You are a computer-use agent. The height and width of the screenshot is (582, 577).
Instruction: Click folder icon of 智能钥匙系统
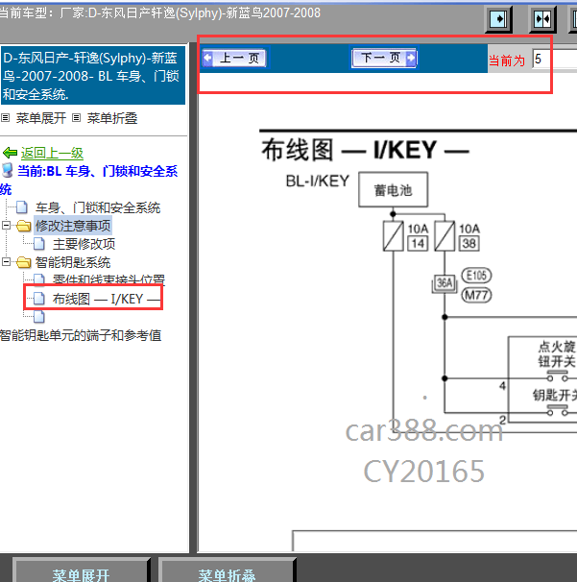pyautogui.click(x=23, y=262)
